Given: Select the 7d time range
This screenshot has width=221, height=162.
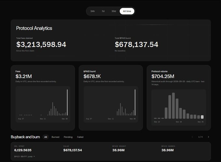Looking at the screenshot, I should 103,11.
